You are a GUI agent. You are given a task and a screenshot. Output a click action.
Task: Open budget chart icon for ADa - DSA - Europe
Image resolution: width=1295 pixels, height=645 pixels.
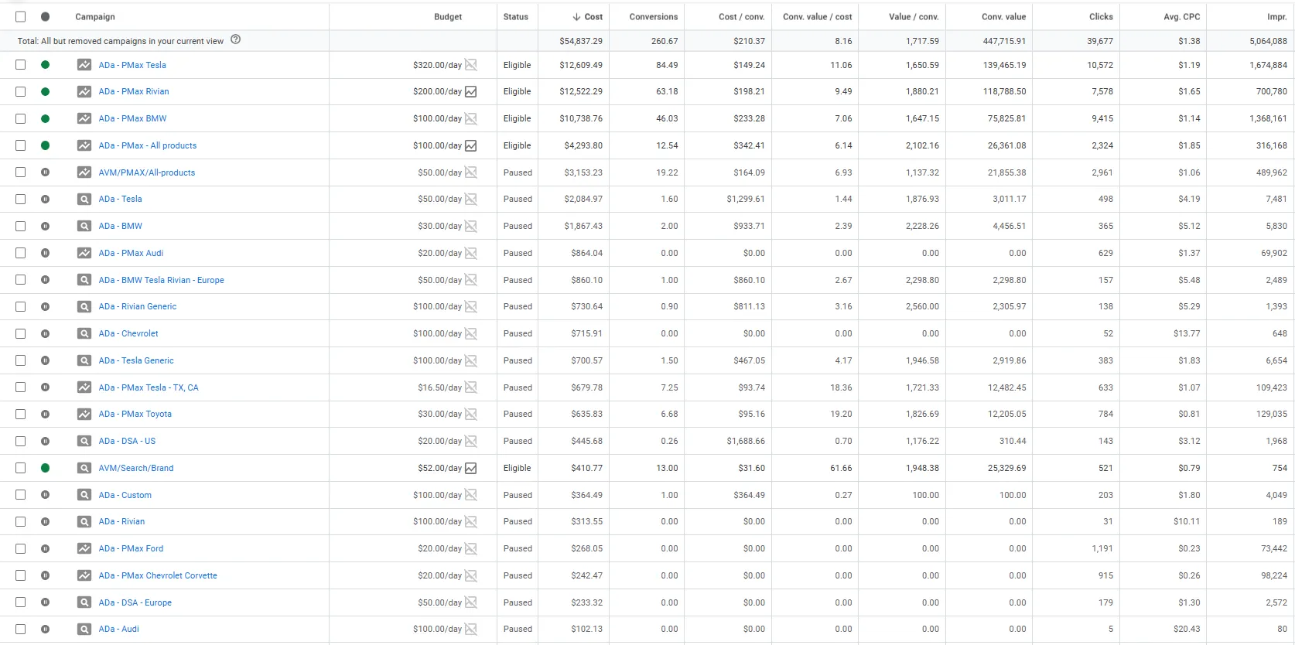click(x=471, y=602)
